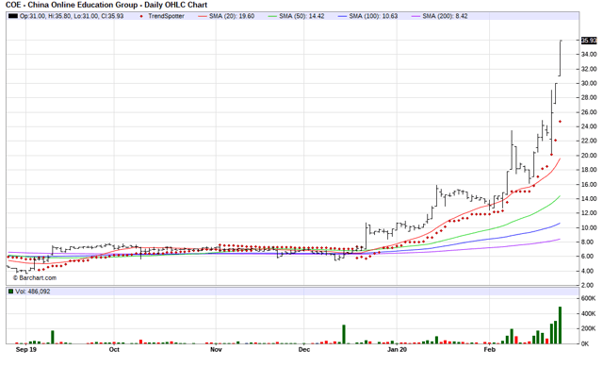The width and height of the screenshot is (603, 367).
Task: Click the red TrendSpotter dot in legend
Action: point(142,16)
